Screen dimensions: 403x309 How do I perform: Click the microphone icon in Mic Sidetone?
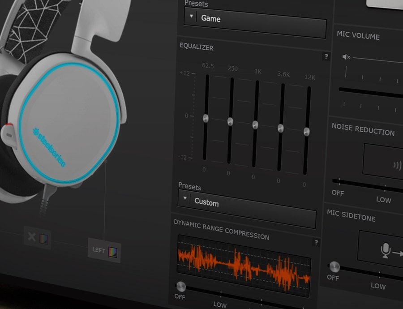pyautogui.click(x=385, y=250)
